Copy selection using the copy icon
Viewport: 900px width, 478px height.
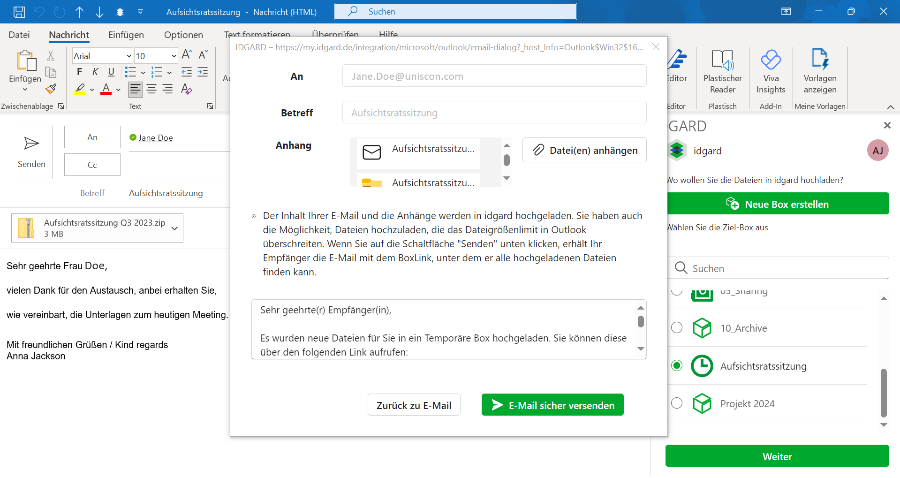(51, 72)
